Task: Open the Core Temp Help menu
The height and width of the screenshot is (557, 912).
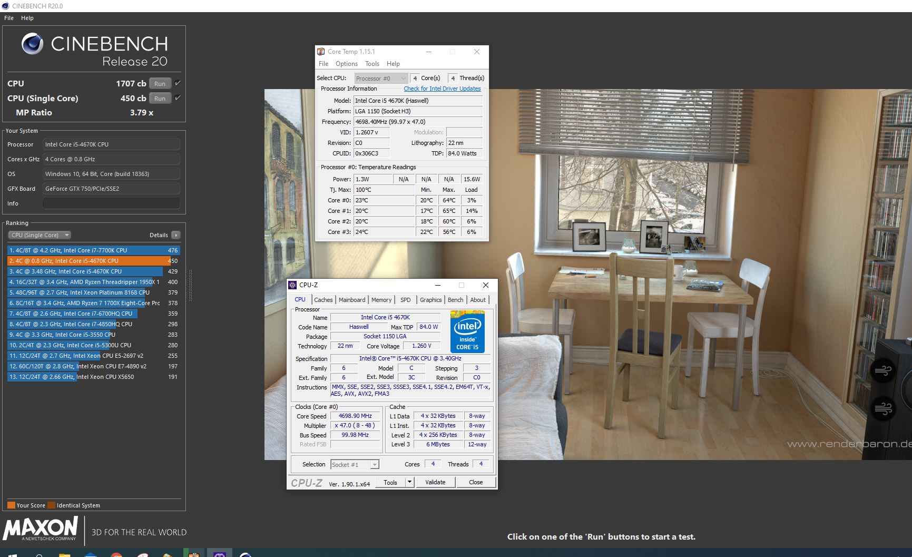Action: pos(393,64)
